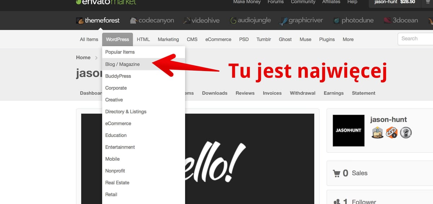This screenshot has height=204, width=433.
Task: Collapse the WordPress category dropdown
Action: pyautogui.click(x=117, y=39)
